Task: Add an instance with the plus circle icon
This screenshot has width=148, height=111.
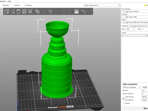Action: 50,11
